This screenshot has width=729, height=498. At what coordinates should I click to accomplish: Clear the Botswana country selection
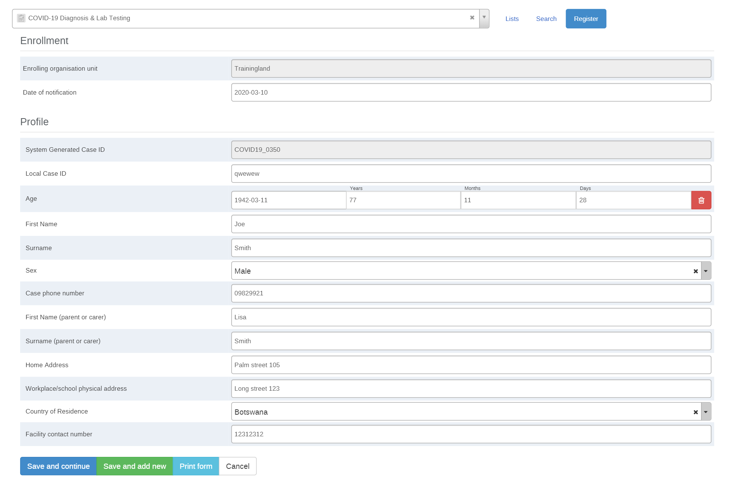(695, 412)
